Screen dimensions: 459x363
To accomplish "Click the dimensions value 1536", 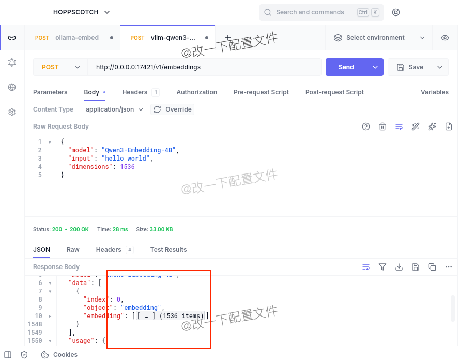I will point(127,166).
